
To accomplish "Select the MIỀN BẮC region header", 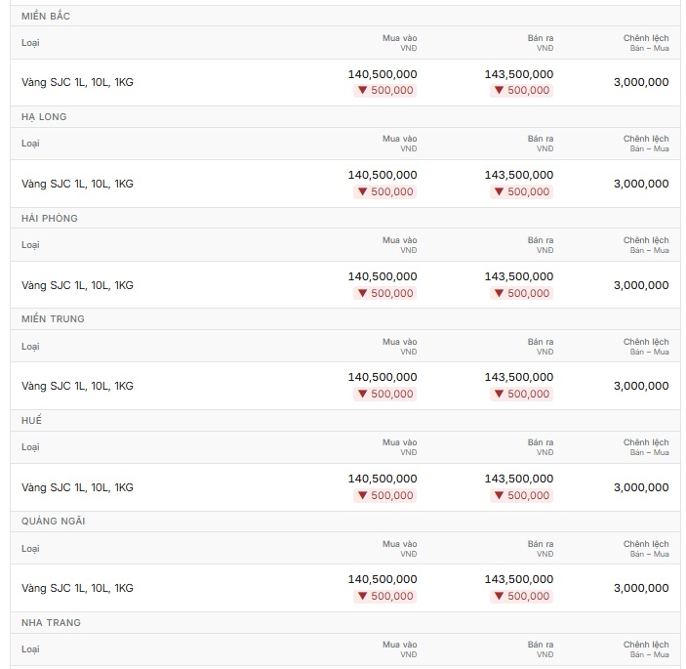I will pyautogui.click(x=46, y=17).
